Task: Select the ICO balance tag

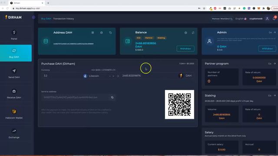Action: [139, 38]
